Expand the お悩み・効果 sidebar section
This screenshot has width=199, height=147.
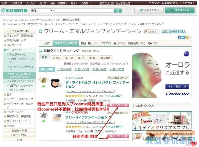(19, 131)
